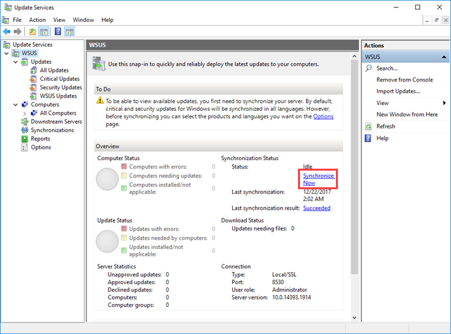Click the Downstream Servers icon
This screenshot has width=451, height=334.
coord(25,122)
